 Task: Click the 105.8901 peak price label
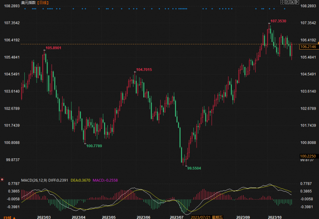point(53,48)
